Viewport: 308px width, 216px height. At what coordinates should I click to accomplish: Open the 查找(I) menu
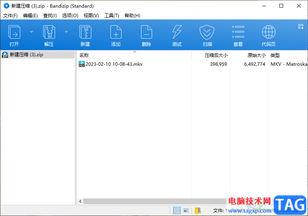pos(50,16)
